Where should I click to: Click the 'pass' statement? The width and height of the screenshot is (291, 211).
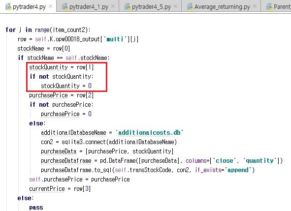pyautogui.click(x=36, y=208)
